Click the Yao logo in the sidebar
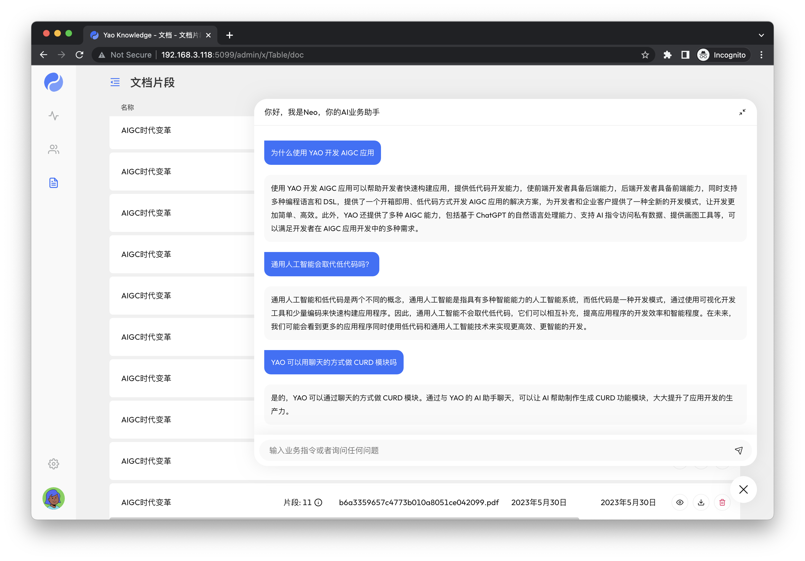Image resolution: width=805 pixels, height=561 pixels. (54, 82)
